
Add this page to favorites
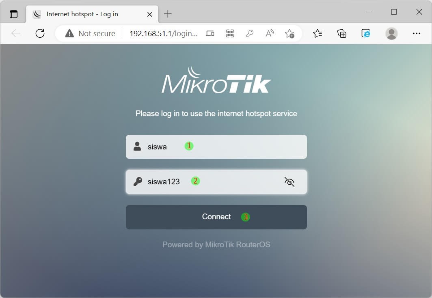pyautogui.click(x=289, y=33)
